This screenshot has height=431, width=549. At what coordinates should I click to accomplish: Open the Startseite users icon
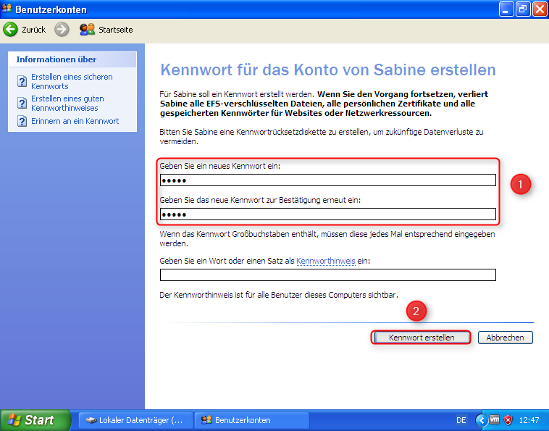[x=87, y=30]
